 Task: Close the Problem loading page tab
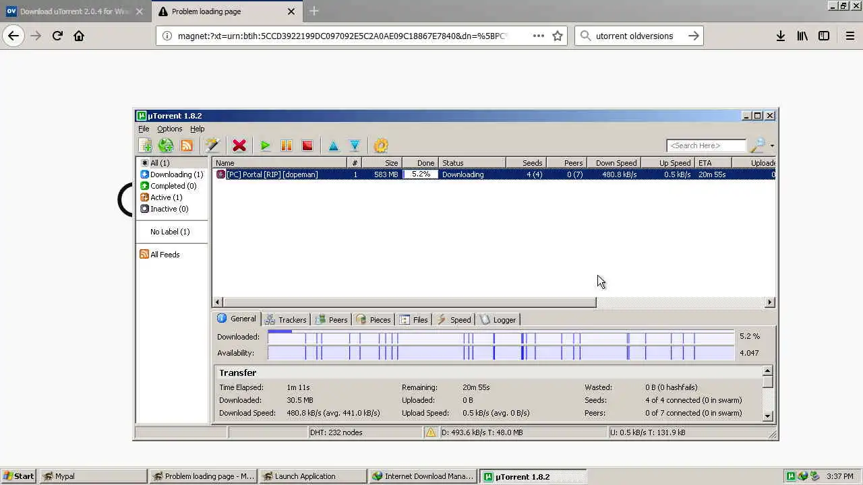click(291, 11)
